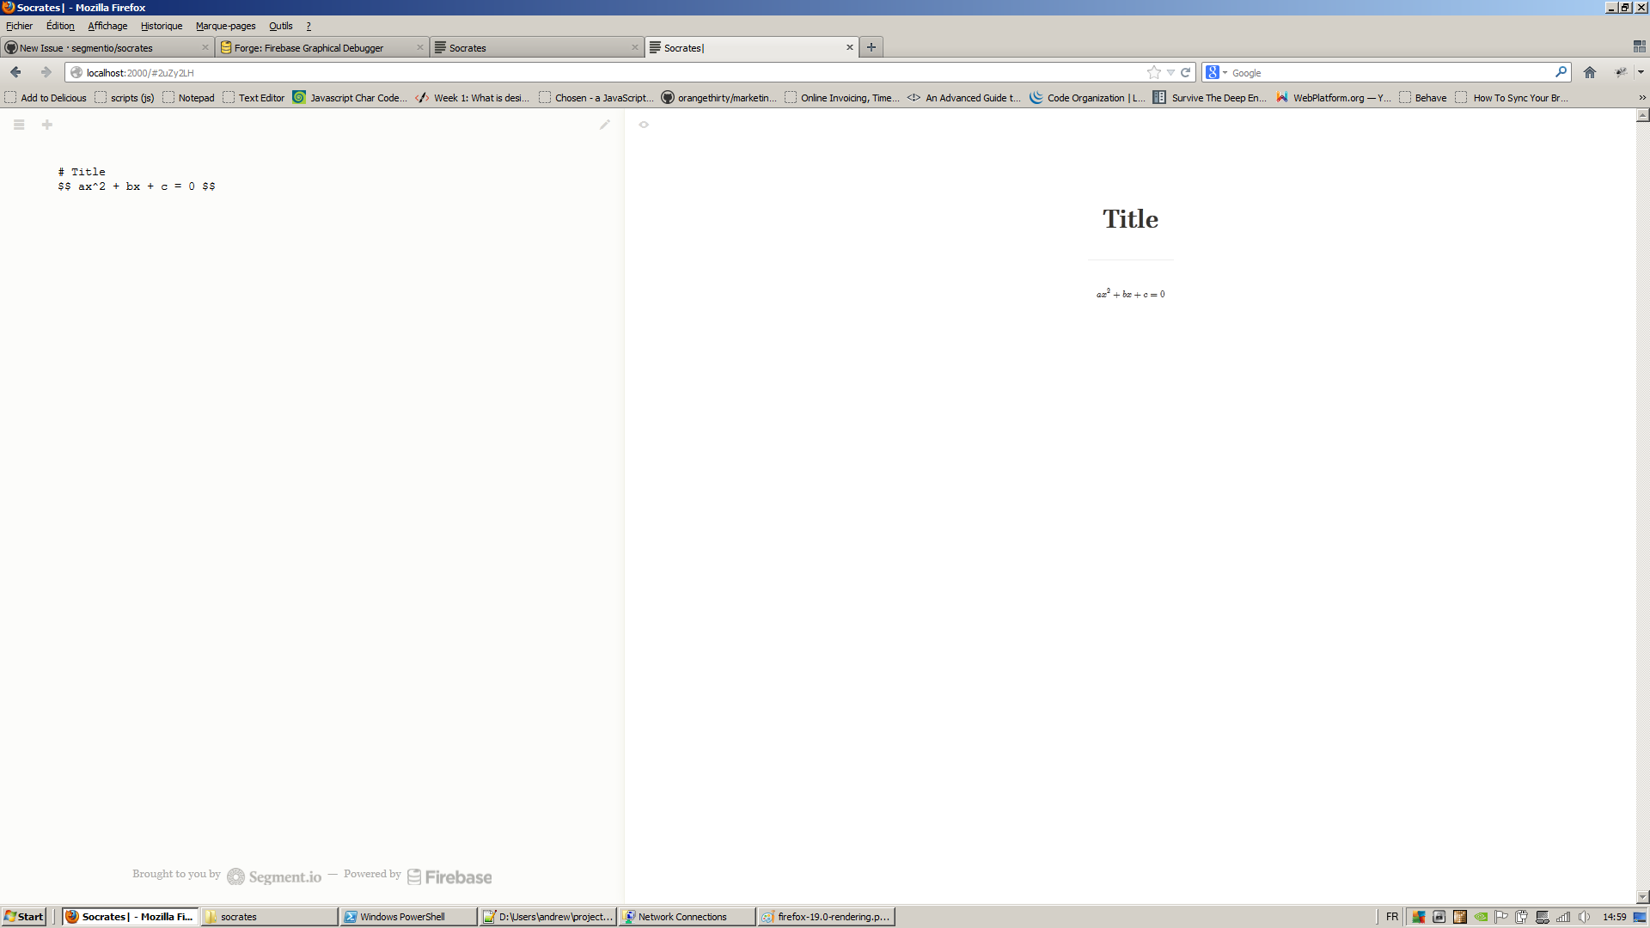Click the hamburger menu icon top-left
The width and height of the screenshot is (1650, 928).
click(19, 125)
